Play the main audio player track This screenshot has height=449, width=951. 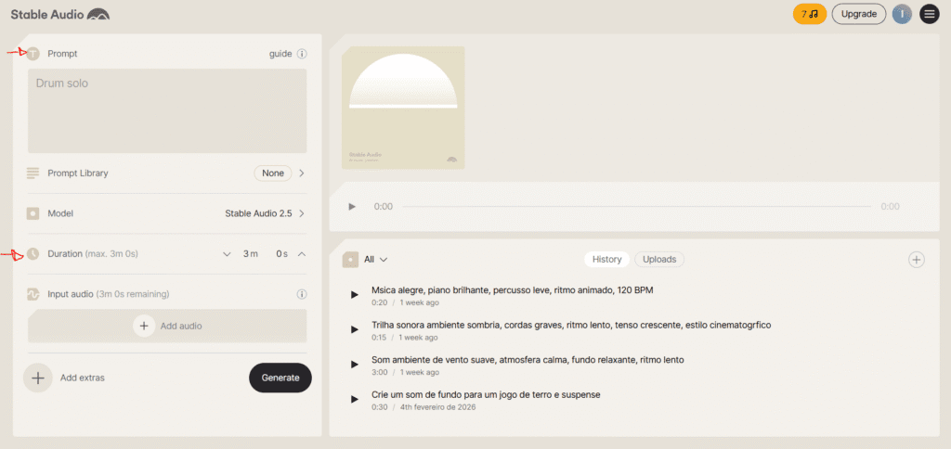[x=352, y=207]
